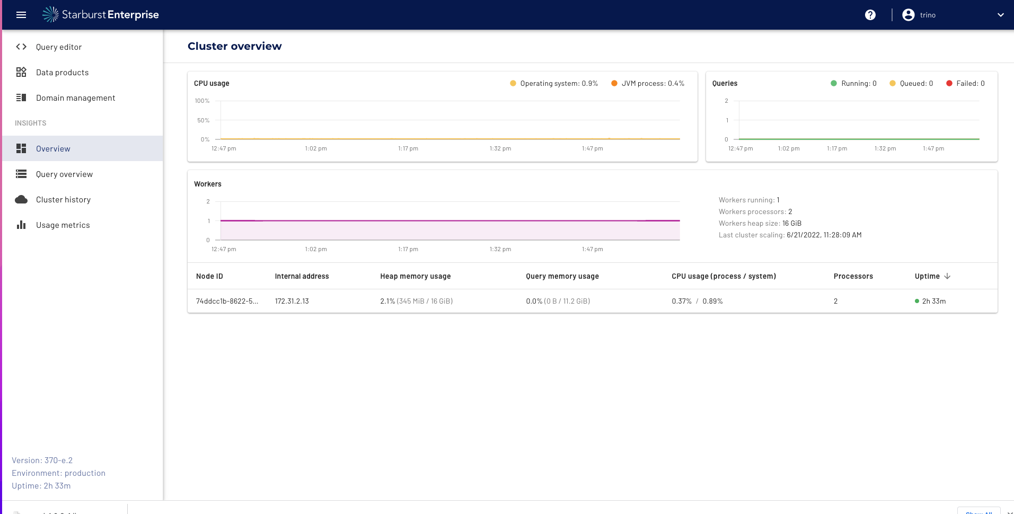This screenshot has height=514, width=1014.
Task: Sort by Processors column header
Action: 853,276
